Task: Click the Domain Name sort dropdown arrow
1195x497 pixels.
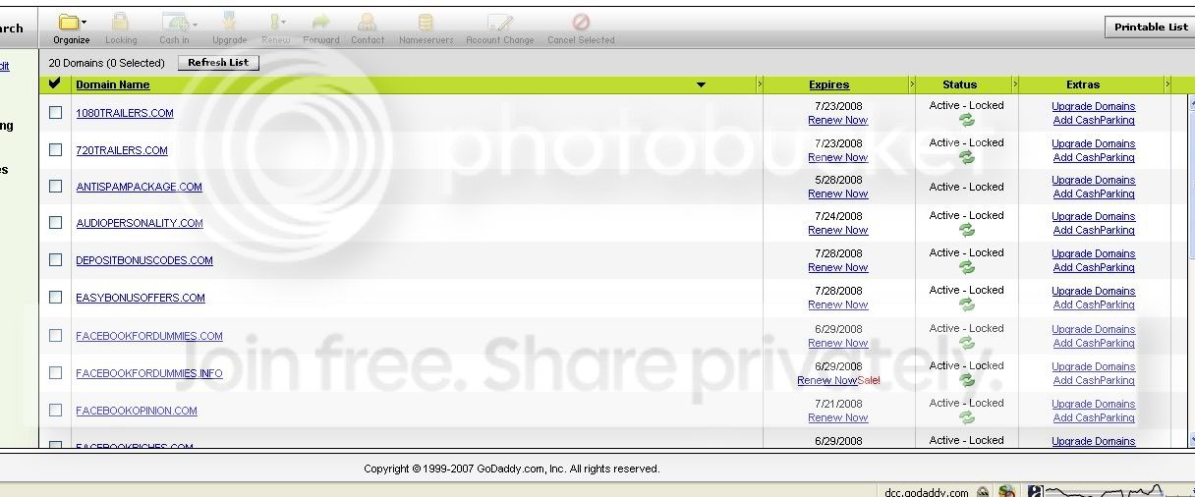Action: (701, 84)
